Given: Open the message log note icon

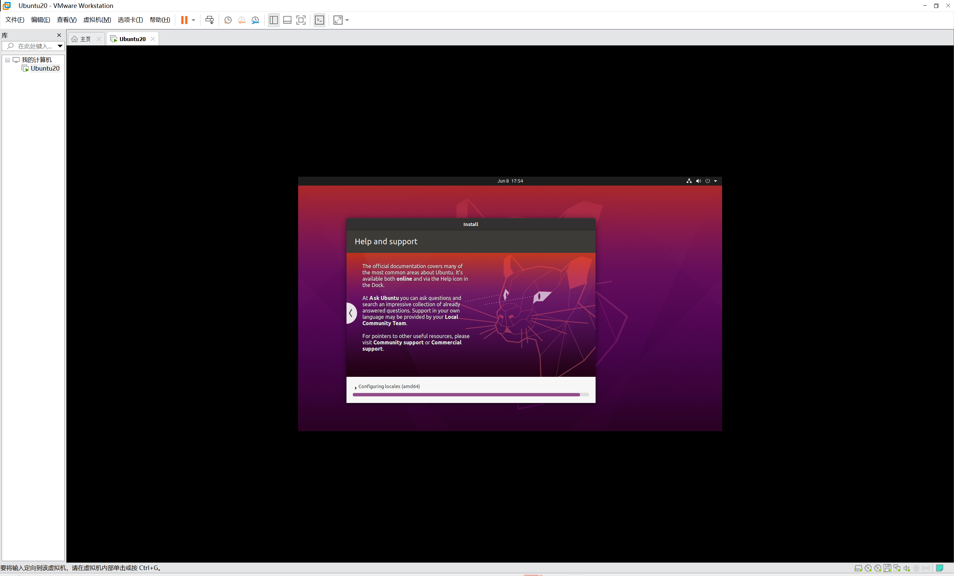Looking at the screenshot, I should 939,568.
